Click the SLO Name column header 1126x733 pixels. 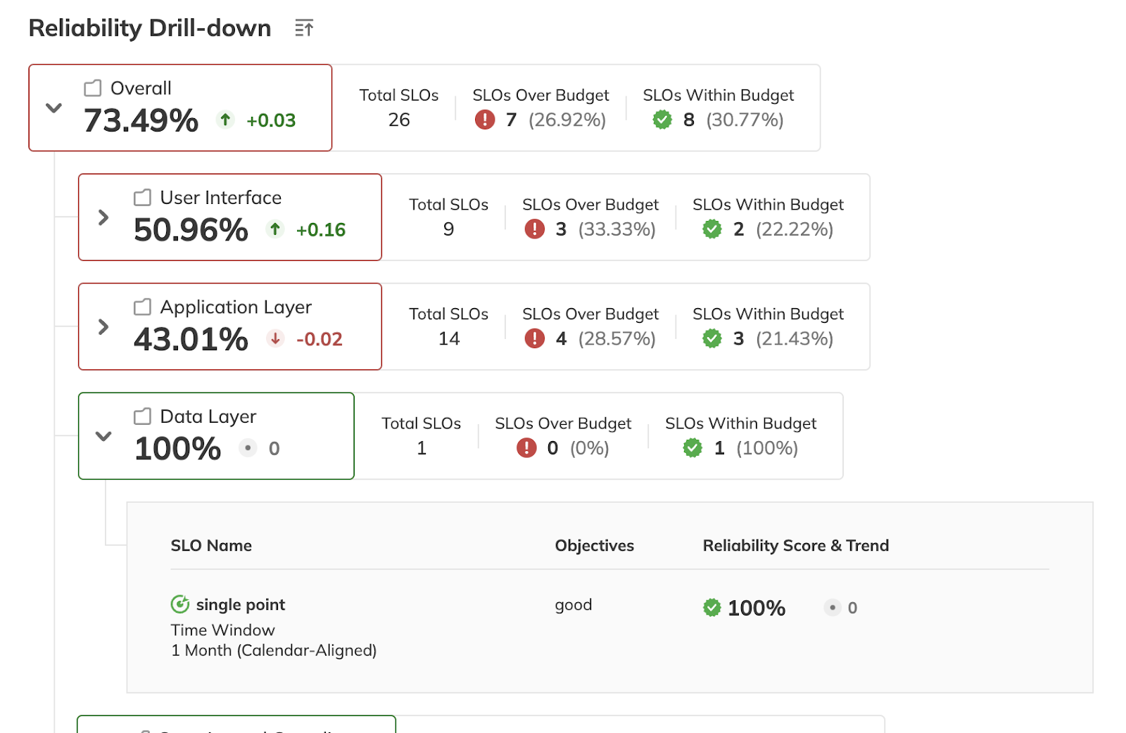[211, 546]
